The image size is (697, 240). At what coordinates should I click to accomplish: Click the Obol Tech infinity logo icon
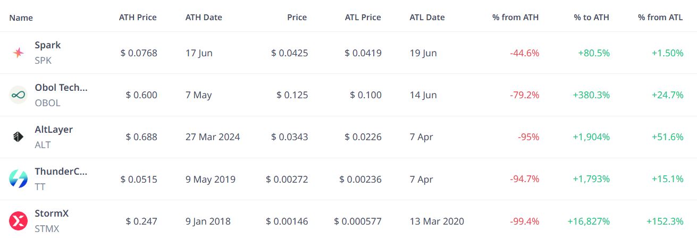18,95
